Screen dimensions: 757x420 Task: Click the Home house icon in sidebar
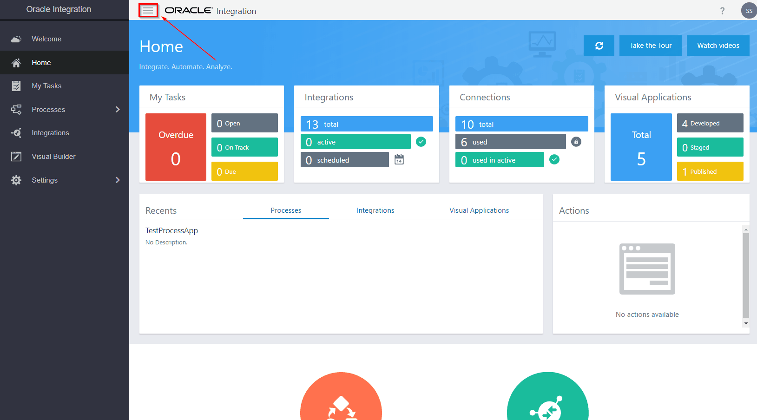[x=16, y=63]
